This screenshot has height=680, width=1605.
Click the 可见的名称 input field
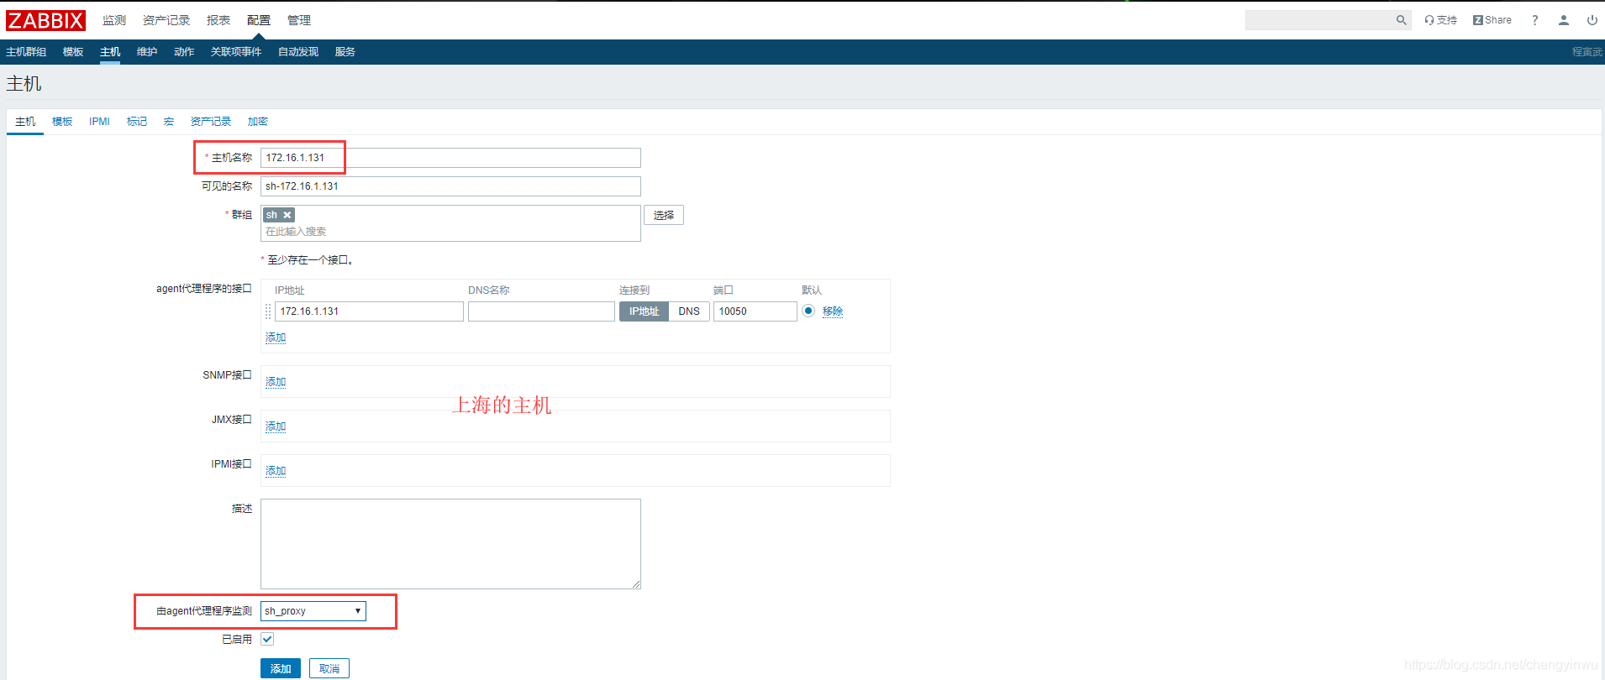coord(450,186)
